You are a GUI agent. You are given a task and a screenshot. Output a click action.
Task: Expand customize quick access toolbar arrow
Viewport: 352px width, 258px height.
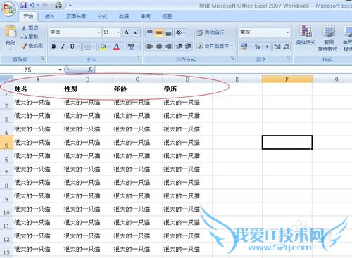[70, 5]
